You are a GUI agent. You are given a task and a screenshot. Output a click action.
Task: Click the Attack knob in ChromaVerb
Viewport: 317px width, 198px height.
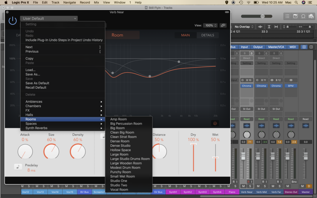coord(25,152)
